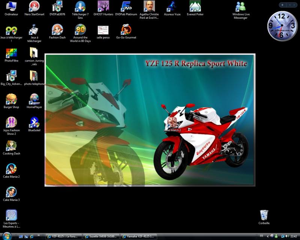Launch DVDFab Platinum shortcut
The image size is (300, 240).
(x=126, y=8)
